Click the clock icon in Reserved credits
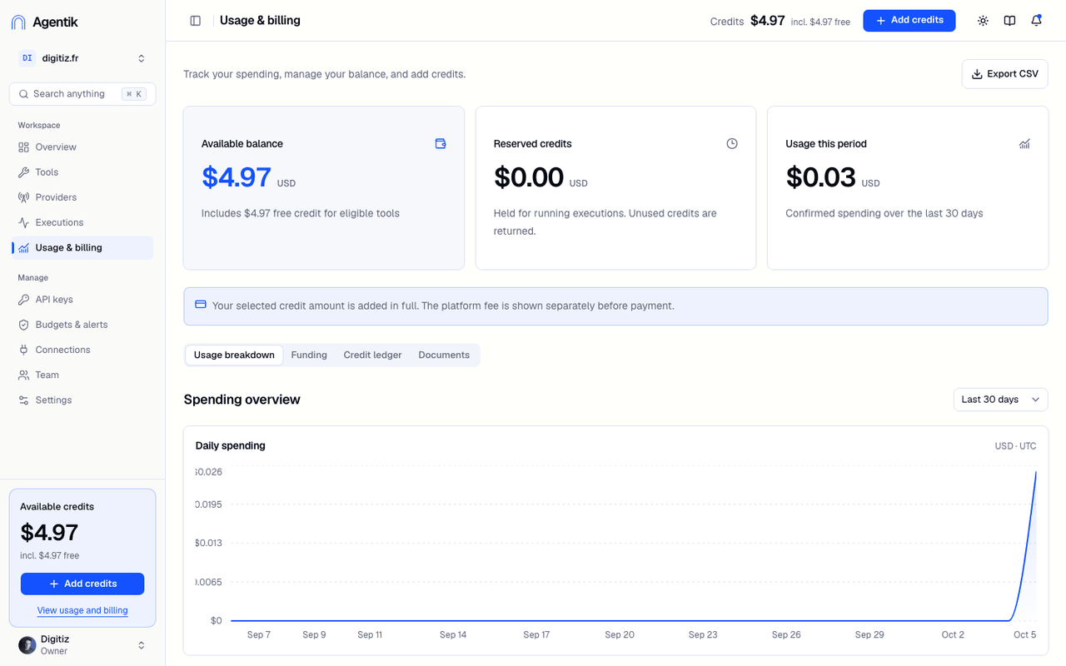 732,143
